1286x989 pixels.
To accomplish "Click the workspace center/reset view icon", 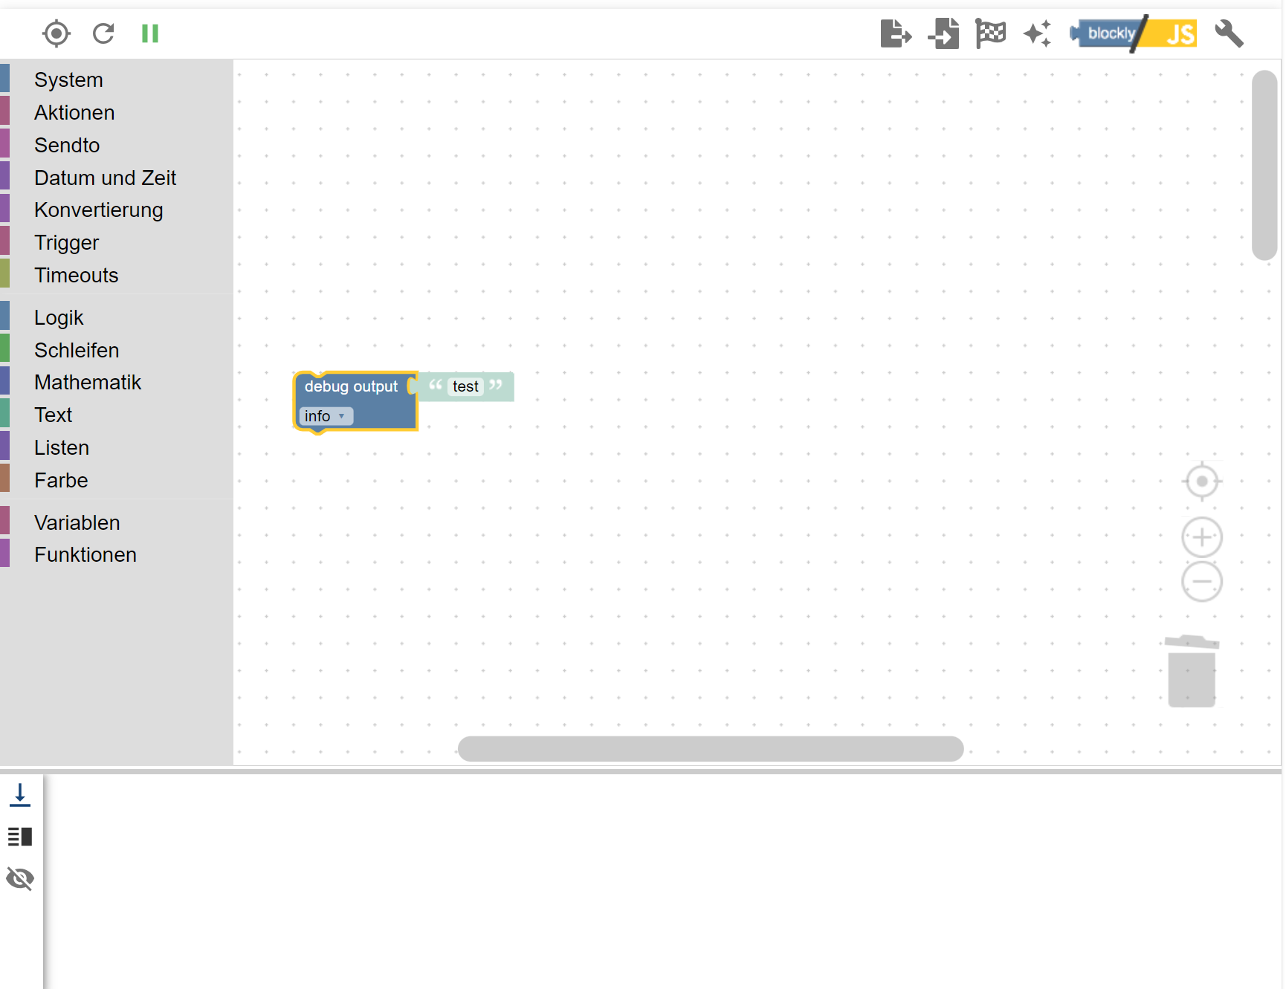I will coord(1202,481).
